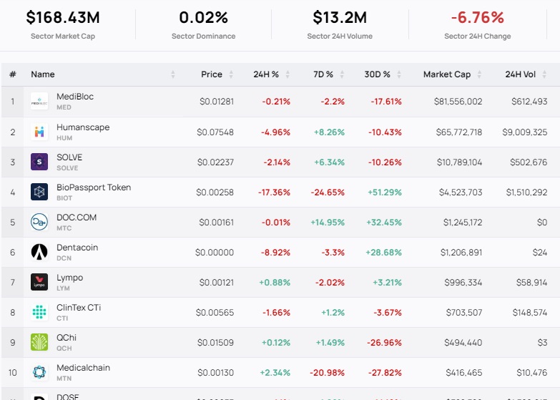Viewport: 560px width, 400px height.
Task: Click BioPassport 30D change +51.29%
Action: [385, 192]
